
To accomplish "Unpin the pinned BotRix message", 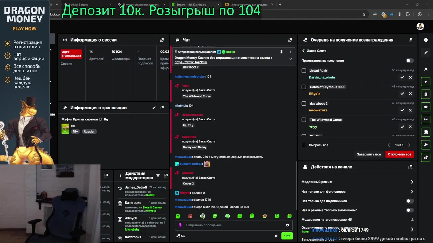I will click(x=281, y=52).
